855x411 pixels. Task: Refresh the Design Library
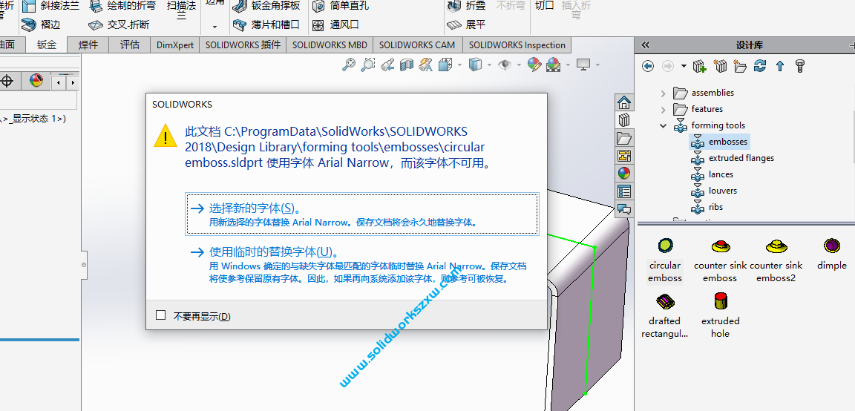click(760, 66)
